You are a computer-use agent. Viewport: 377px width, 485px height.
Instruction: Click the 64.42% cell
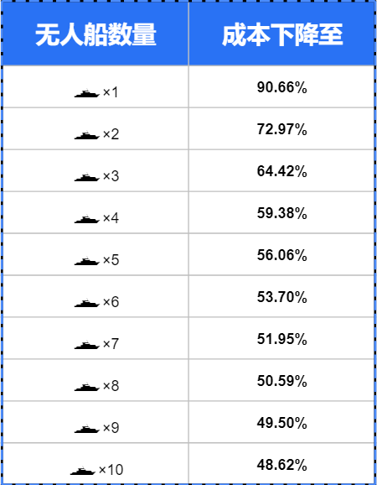tap(281, 170)
